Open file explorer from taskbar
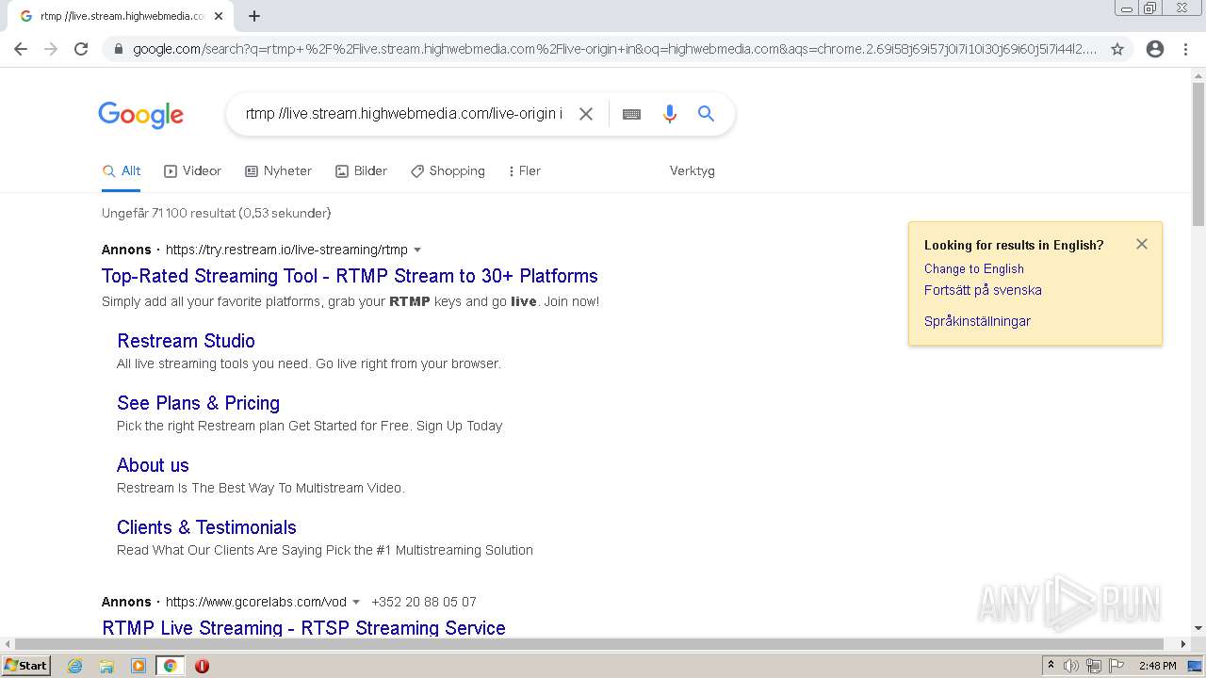1206x678 pixels. pyautogui.click(x=106, y=666)
